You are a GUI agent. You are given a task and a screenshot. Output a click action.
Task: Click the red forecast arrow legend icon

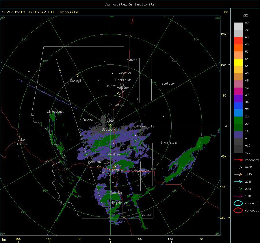click(x=238, y=160)
